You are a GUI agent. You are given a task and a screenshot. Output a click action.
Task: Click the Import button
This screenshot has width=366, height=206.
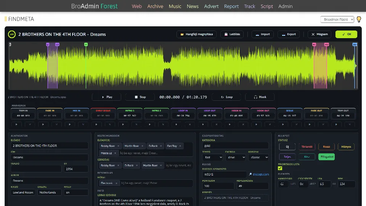tap(263, 34)
